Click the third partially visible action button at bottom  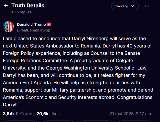click(x=96, y=121)
